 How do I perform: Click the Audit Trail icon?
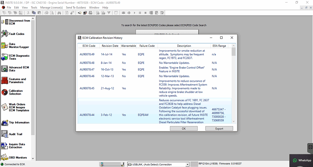[x=4, y=134]
